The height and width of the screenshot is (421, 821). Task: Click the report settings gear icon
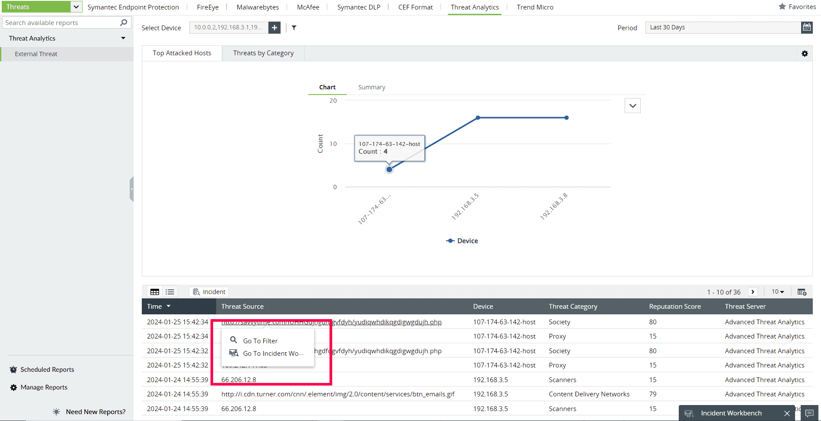coord(805,54)
